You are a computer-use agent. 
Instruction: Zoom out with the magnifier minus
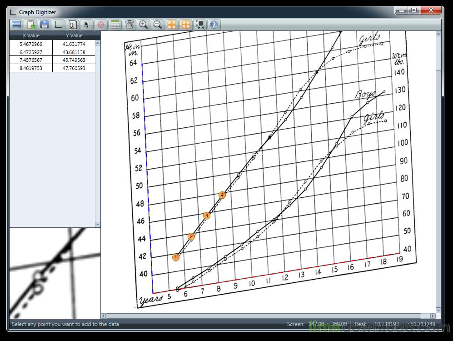click(x=158, y=25)
